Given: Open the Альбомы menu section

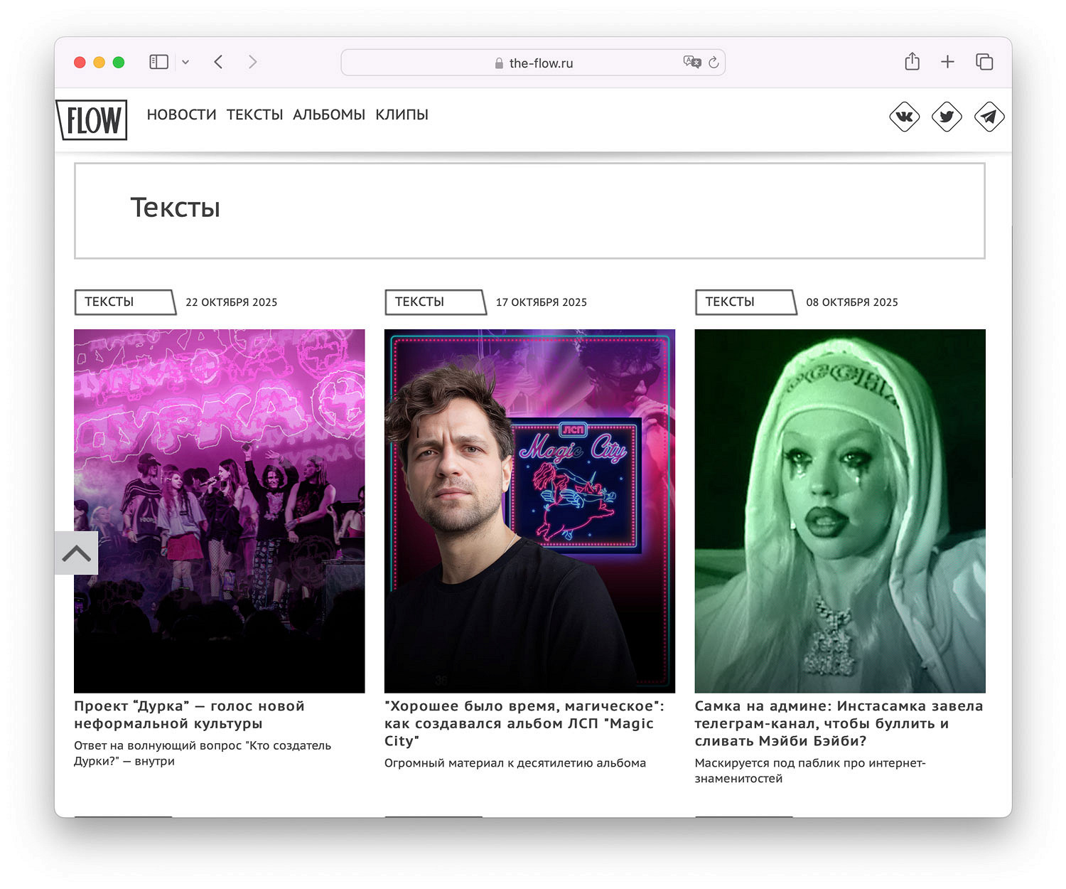Looking at the screenshot, I should (x=329, y=115).
